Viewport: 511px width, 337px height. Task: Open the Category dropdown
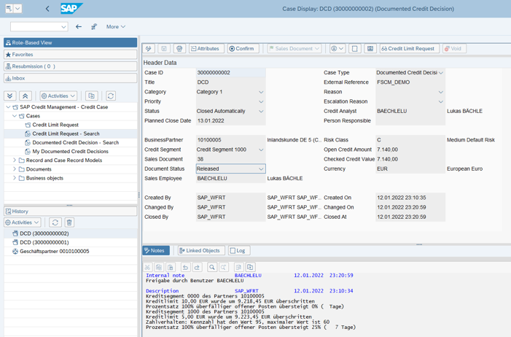(261, 93)
